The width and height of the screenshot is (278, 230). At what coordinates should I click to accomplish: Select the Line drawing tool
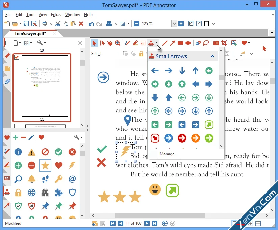[x=165, y=43]
